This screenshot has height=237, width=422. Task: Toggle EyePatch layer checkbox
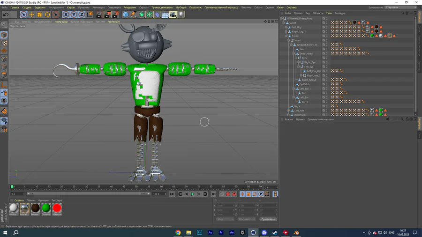click(x=324, y=84)
